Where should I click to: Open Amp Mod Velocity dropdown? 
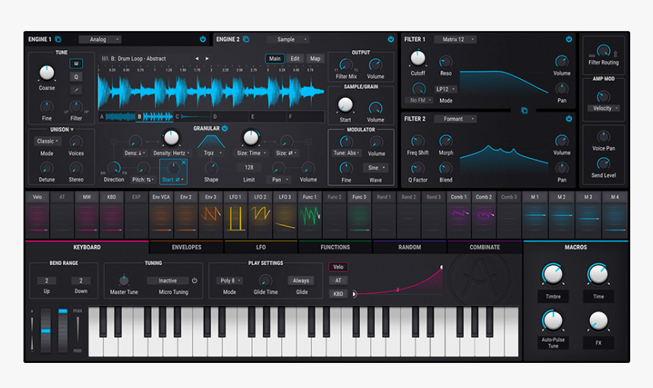click(604, 109)
